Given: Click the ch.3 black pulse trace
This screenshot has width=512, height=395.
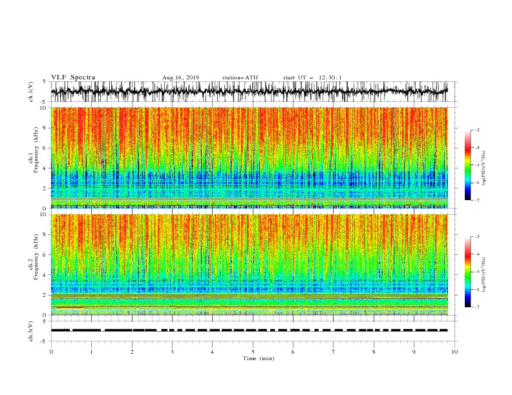Looking at the screenshot, I should click(249, 330).
